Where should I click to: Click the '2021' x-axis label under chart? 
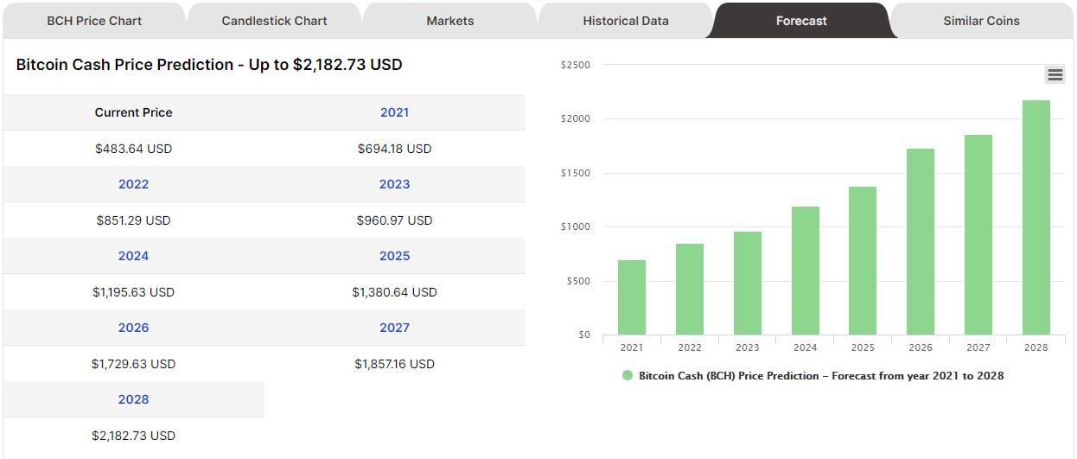point(632,347)
